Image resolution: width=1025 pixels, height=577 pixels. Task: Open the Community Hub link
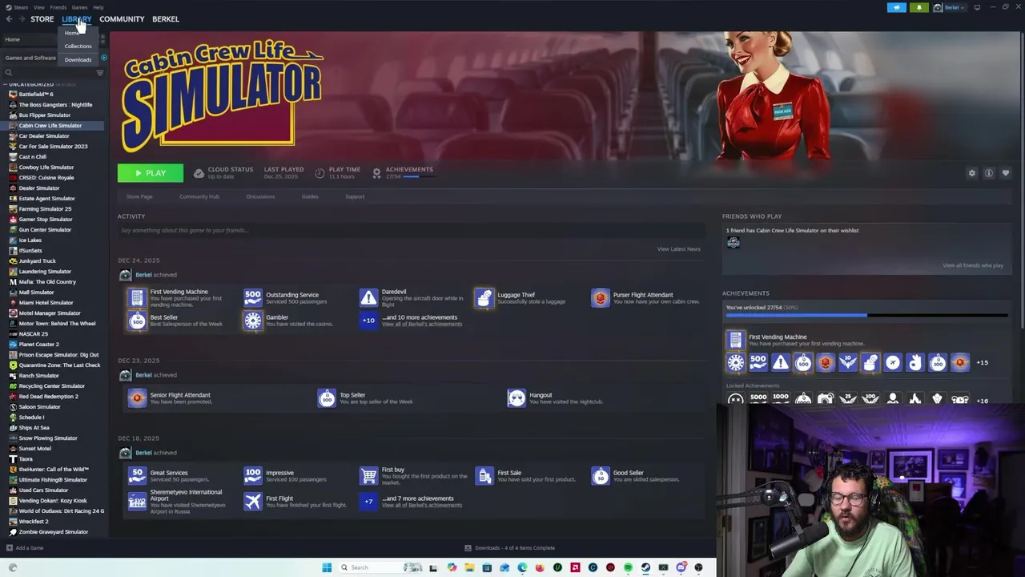pyautogui.click(x=199, y=196)
